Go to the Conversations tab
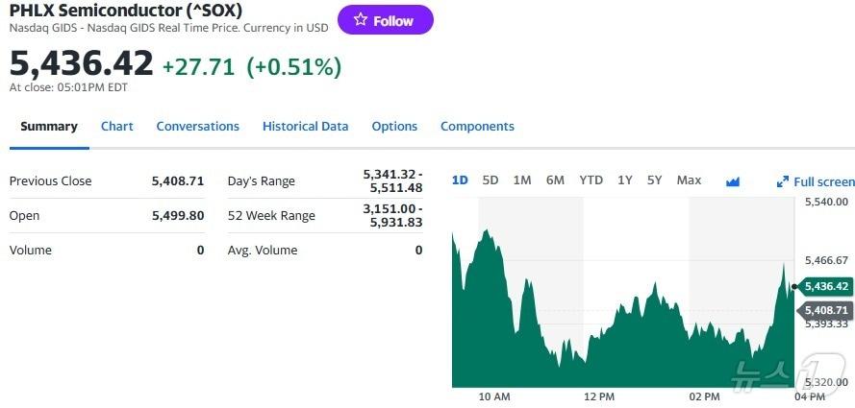 click(x=197, y=127)
